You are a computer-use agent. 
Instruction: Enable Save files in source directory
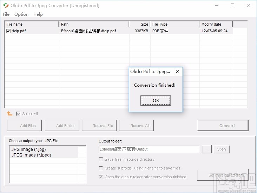[x=101, y=159]
